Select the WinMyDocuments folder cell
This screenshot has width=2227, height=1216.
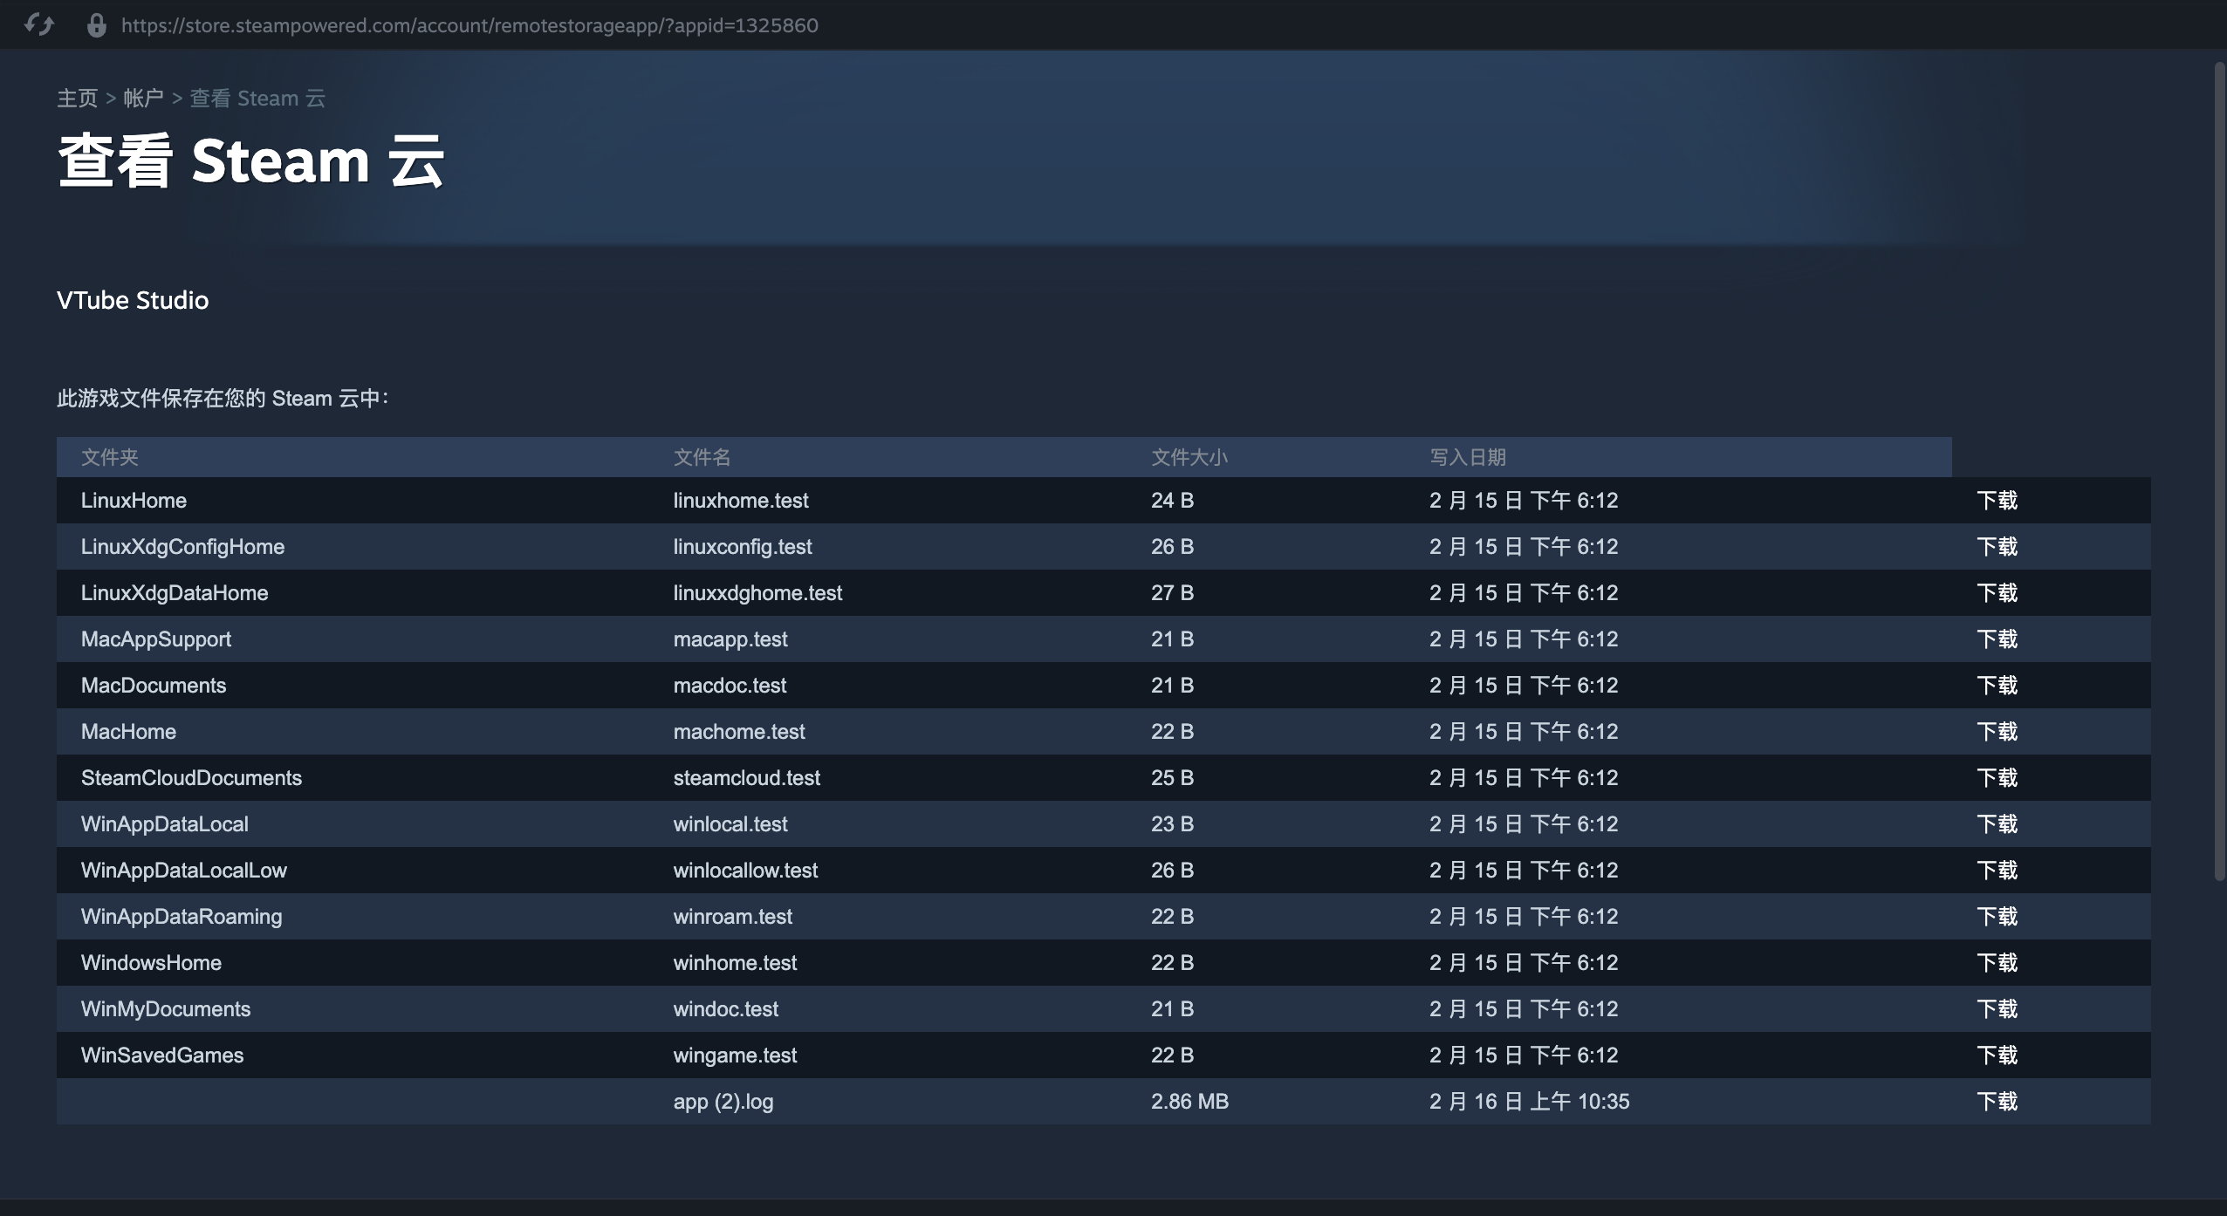coord(166,1009)
